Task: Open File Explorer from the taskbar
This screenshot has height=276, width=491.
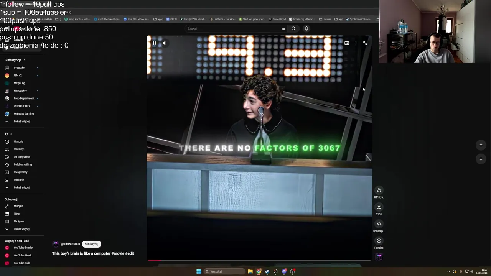Action: coord(250,271)
